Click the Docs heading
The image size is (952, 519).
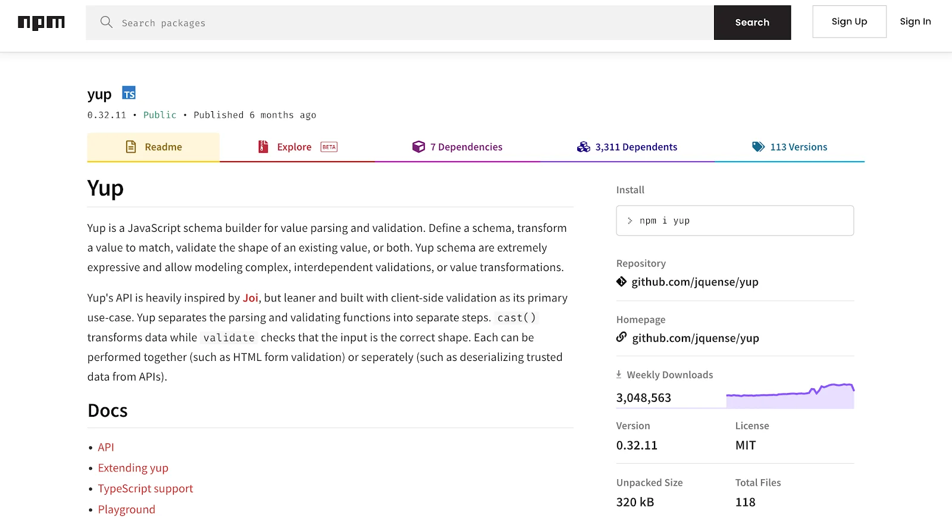pos(108,411)
